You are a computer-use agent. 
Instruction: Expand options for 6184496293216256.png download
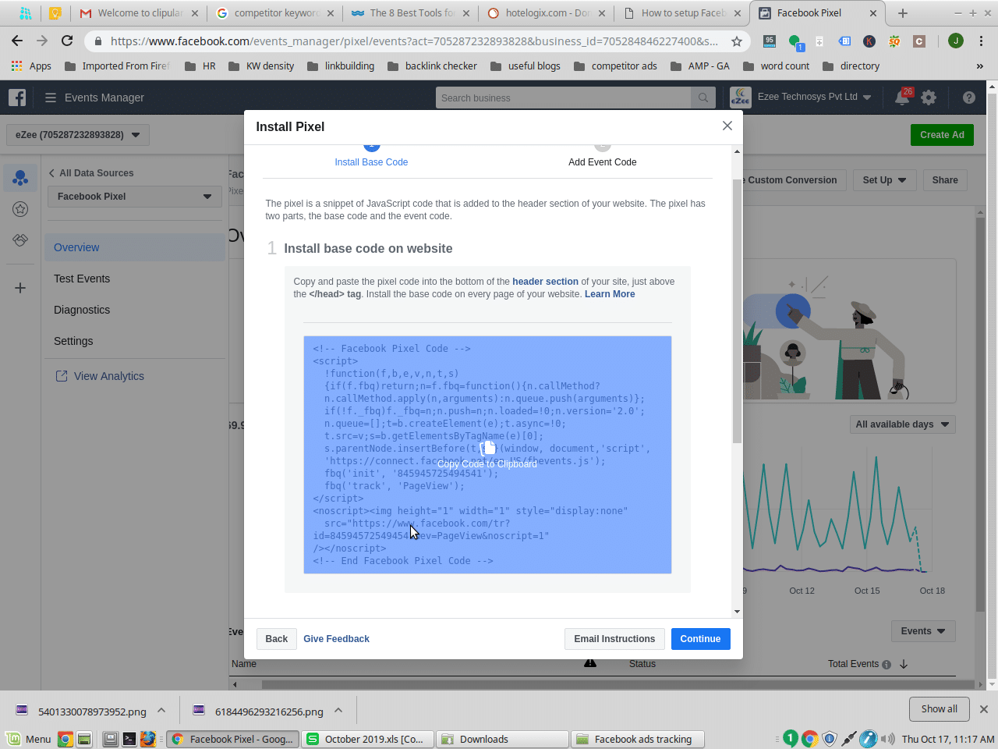338,711
